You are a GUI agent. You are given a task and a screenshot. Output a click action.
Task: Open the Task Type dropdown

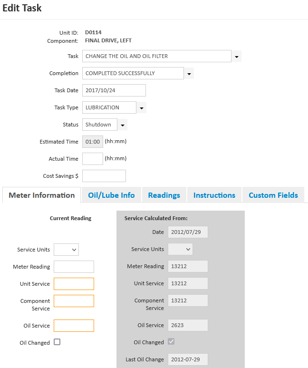[x=141, y=108]
